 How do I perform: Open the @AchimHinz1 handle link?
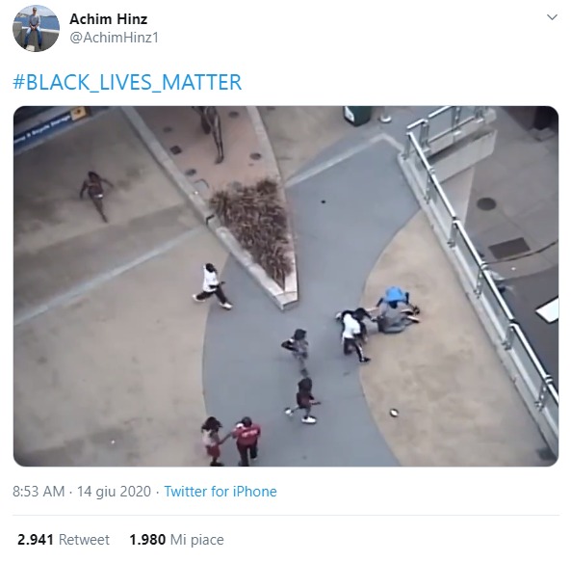pos(114,38)
